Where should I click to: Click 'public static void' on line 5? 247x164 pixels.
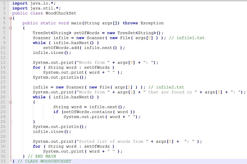[46, 23]
